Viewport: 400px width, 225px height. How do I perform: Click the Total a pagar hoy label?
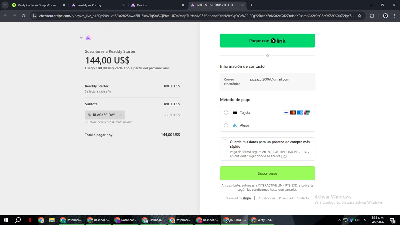coord(99,135)
